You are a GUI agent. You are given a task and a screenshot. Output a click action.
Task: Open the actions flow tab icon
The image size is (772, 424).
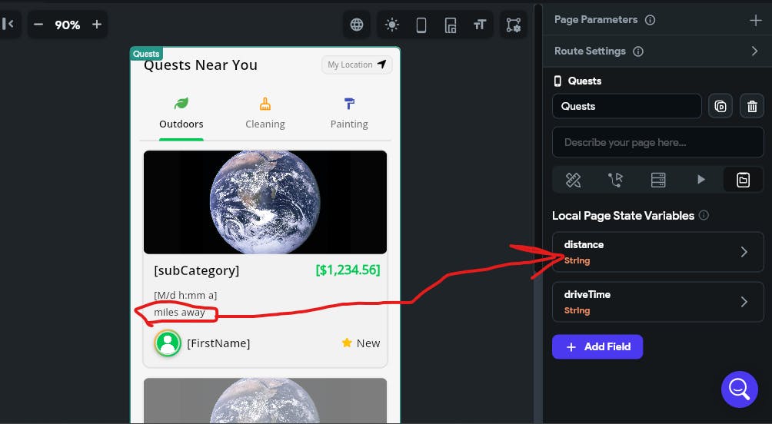pos(615,180)
